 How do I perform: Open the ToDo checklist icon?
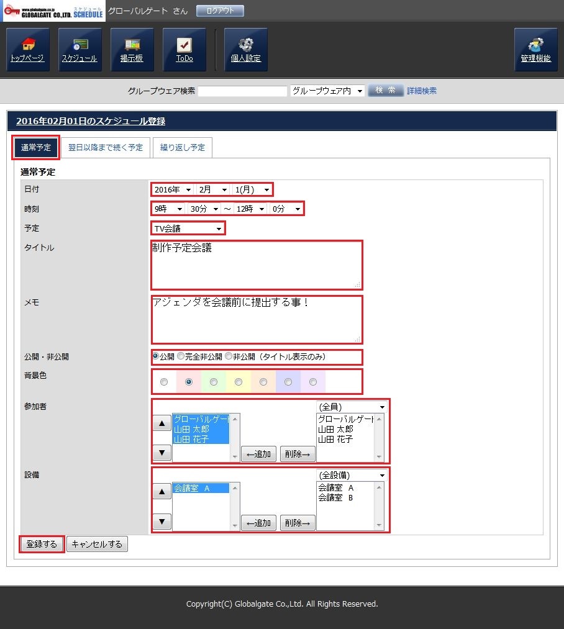184,49
